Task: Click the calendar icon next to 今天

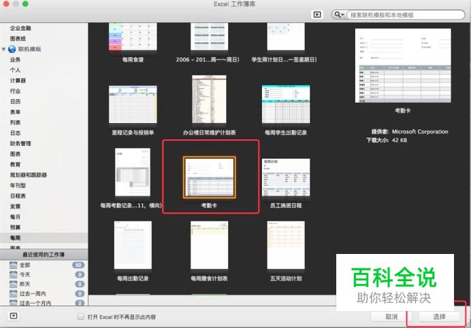Action: [x=13, y=274]
